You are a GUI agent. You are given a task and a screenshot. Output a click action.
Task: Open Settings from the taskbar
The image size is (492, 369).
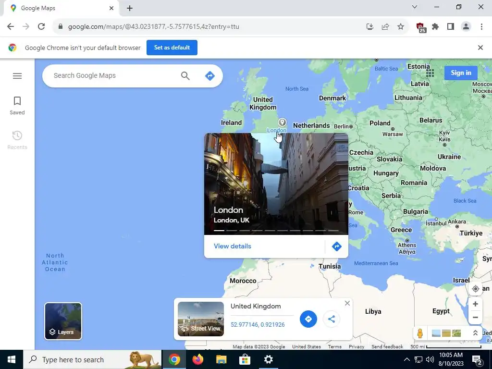[x=268, y=359]
